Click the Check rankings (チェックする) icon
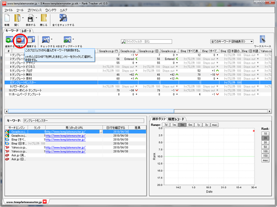This screenshot has width=277, height=207. tap(46, 40)
